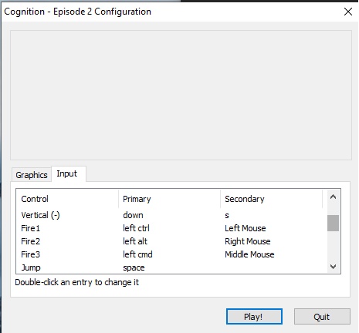Click the Quit button
Viewport: 359px width, 333px height.
(x=322, y=317)
